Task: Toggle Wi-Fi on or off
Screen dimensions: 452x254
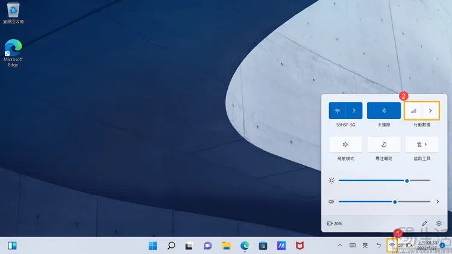Action: [337, 111]
